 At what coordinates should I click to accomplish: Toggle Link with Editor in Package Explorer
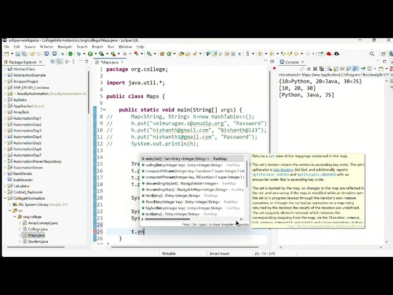(x=59, y=61)
